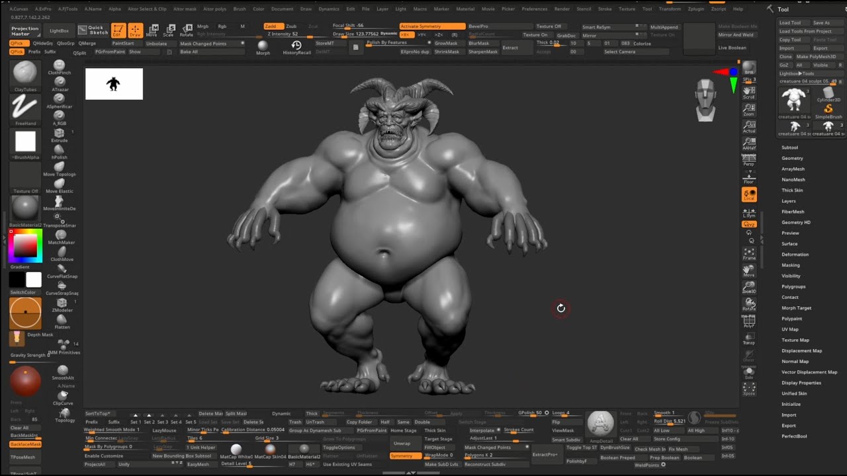Pick the ZModeler brush
847x476 pixels.
pos(62,305)
